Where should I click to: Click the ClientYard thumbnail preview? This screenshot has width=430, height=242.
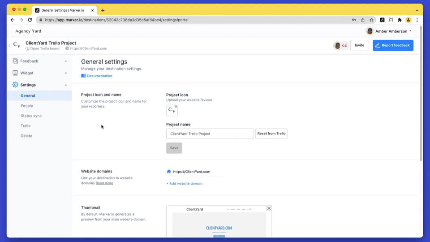[219, 222]
